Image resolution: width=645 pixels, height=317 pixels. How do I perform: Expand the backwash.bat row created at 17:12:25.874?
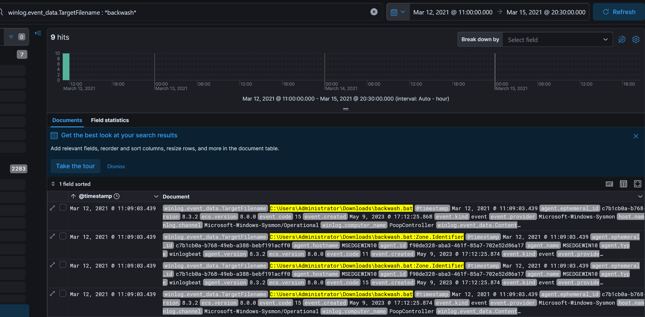52,293
